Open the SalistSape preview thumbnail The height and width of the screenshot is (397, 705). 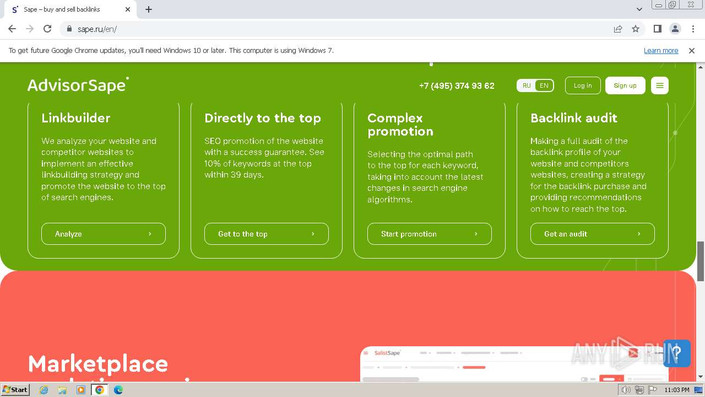[514, 363]
